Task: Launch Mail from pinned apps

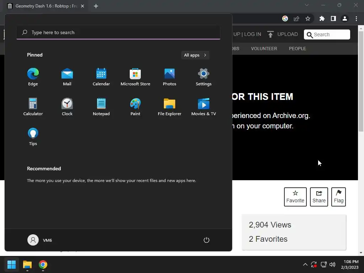Action: pyautogui.click(x=67, y=77)
